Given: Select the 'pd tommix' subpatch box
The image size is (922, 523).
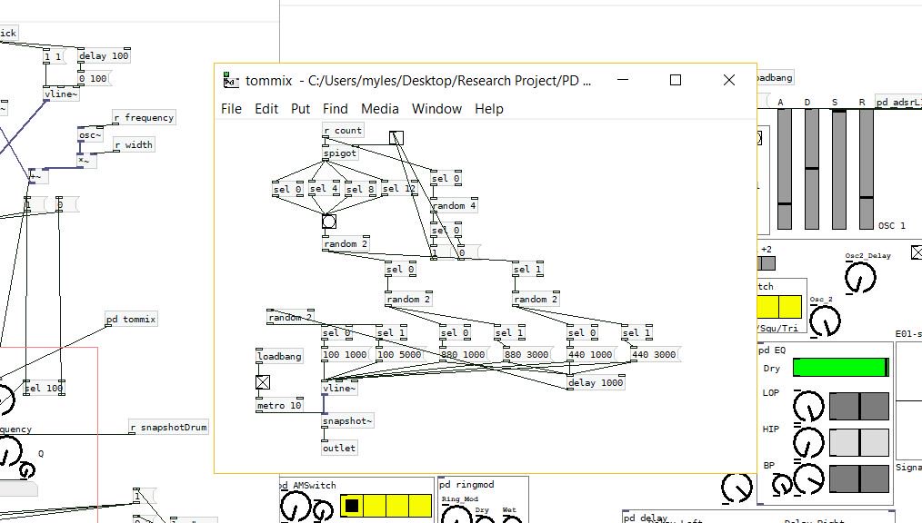Looking at the screenshot, I should tap(131, 320).
